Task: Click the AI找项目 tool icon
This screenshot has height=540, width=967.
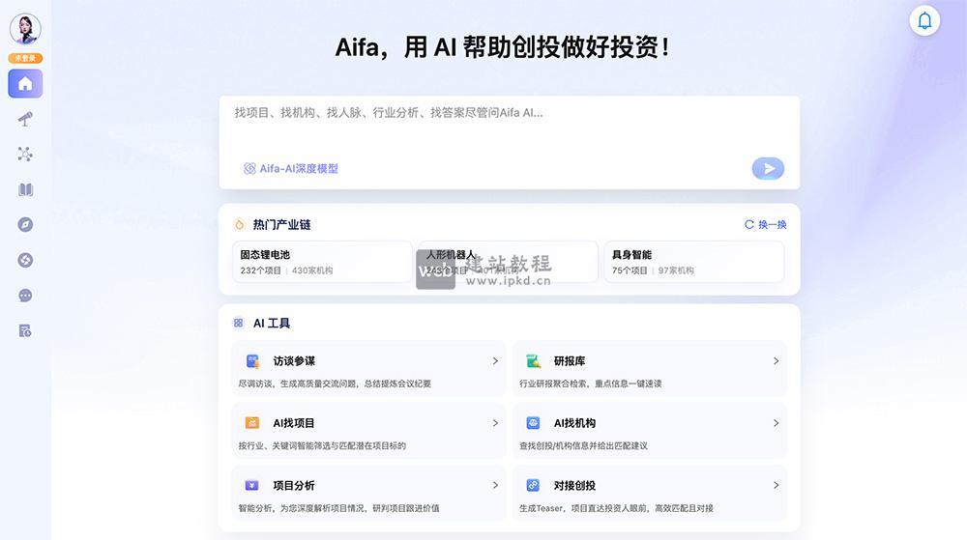Action: [x=252, y=423]
